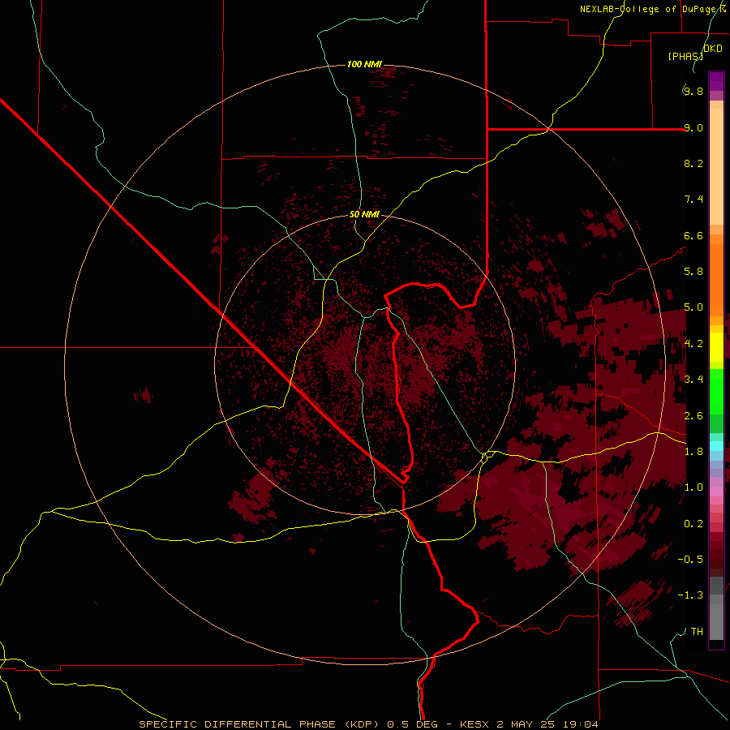Click the "TH" threshold label on scale
The image size is (730, 730).
697,632
